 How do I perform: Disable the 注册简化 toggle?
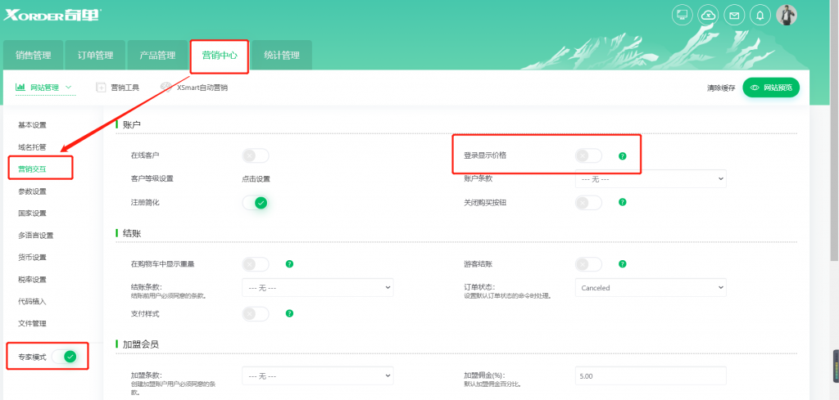[x=256, y=203]
